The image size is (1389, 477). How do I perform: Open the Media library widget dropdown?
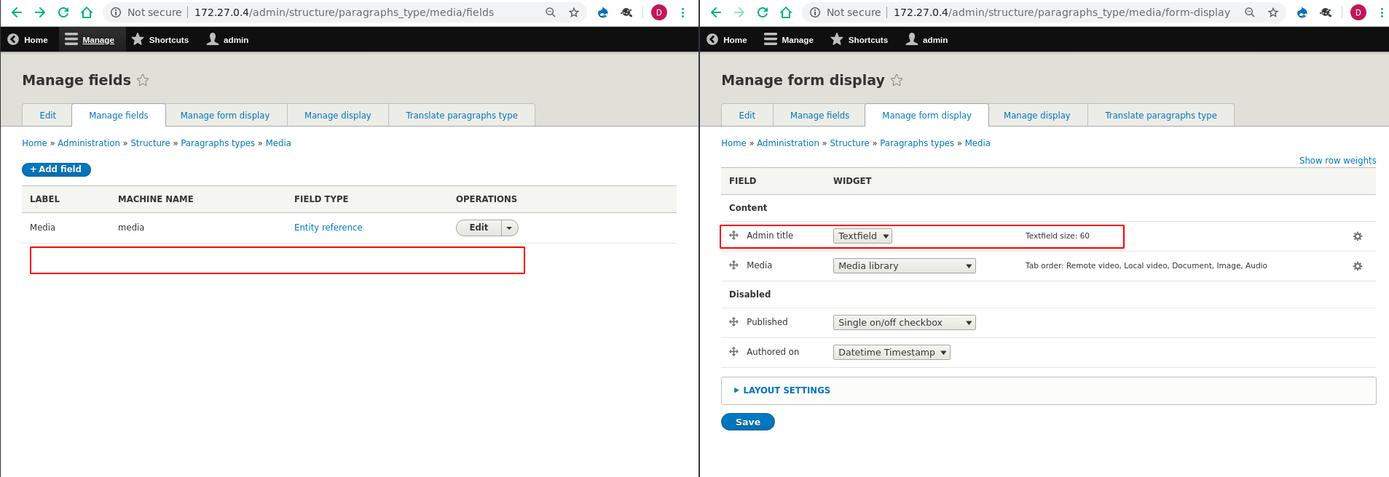coord(904,266)
